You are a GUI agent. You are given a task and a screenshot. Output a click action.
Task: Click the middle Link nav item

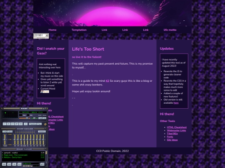125,30
